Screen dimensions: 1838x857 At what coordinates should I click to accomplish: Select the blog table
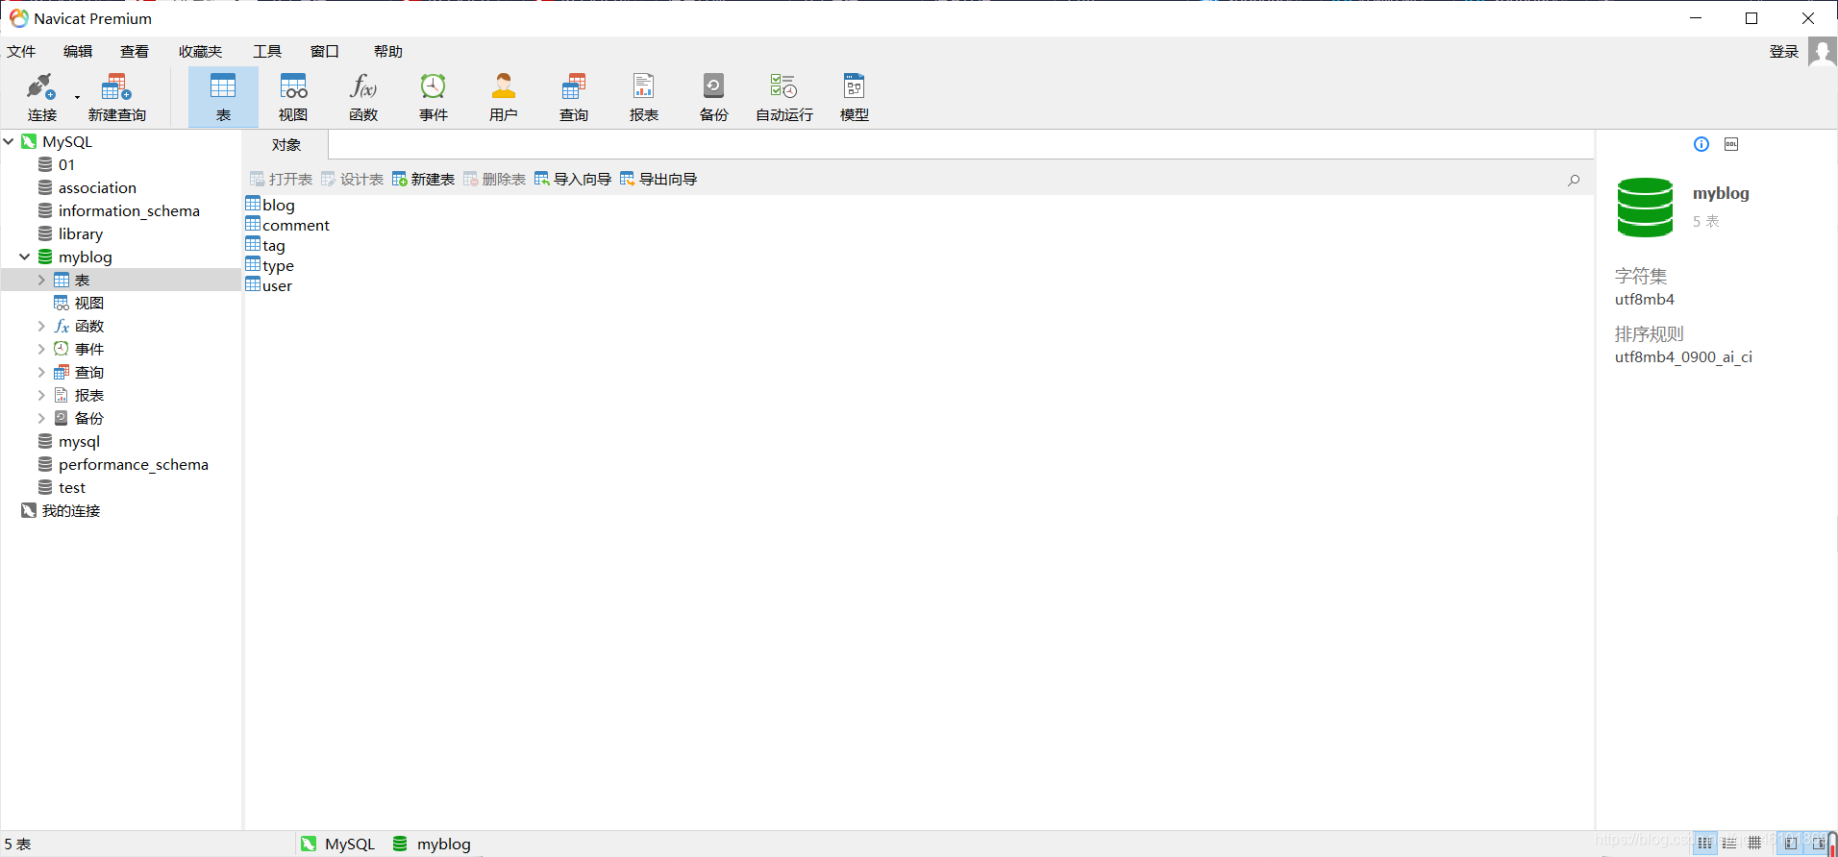(x=270, y=205)
